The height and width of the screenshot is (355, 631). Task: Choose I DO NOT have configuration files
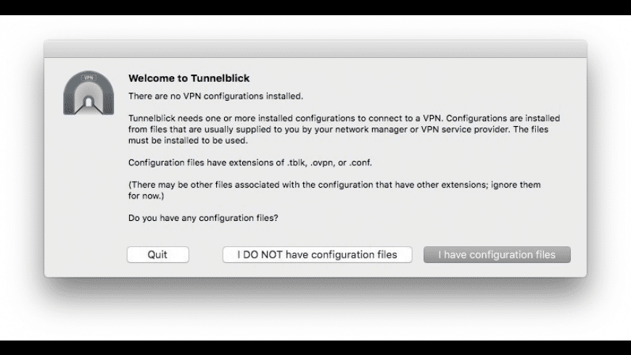click(x=317, y=255)
